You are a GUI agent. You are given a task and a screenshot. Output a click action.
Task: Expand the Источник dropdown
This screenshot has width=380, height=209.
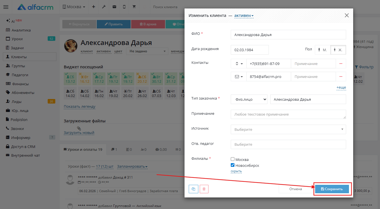(288, 129)
